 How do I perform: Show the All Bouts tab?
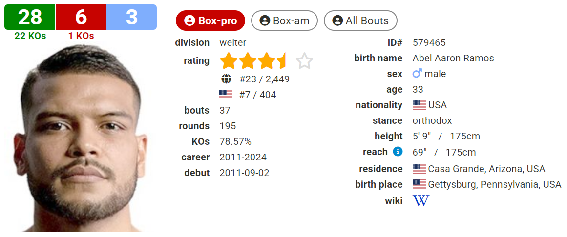click(x=360, y=20)
